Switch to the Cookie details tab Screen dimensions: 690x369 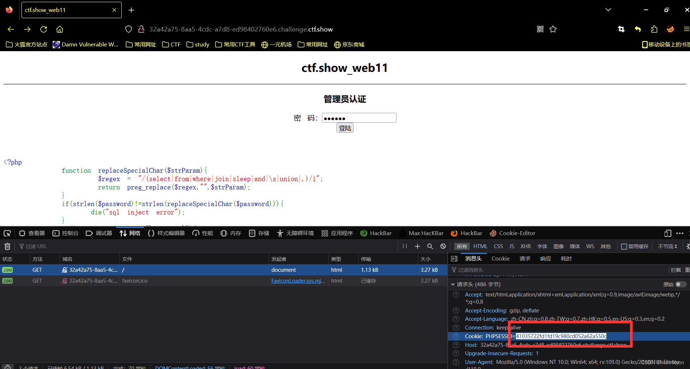click(500, 258)
